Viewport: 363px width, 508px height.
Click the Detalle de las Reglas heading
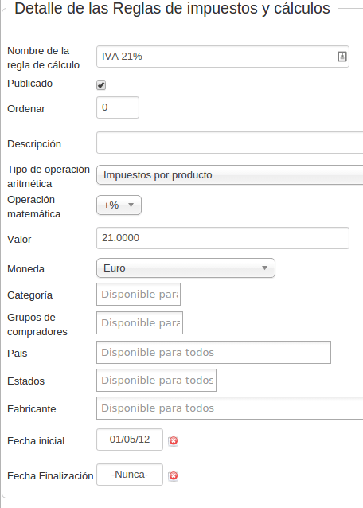[x=172, y=9]
